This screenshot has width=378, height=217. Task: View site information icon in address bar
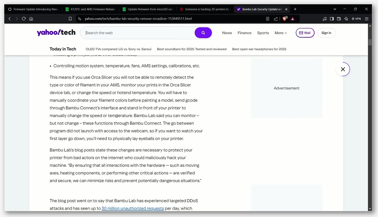(x=79, y=19)
